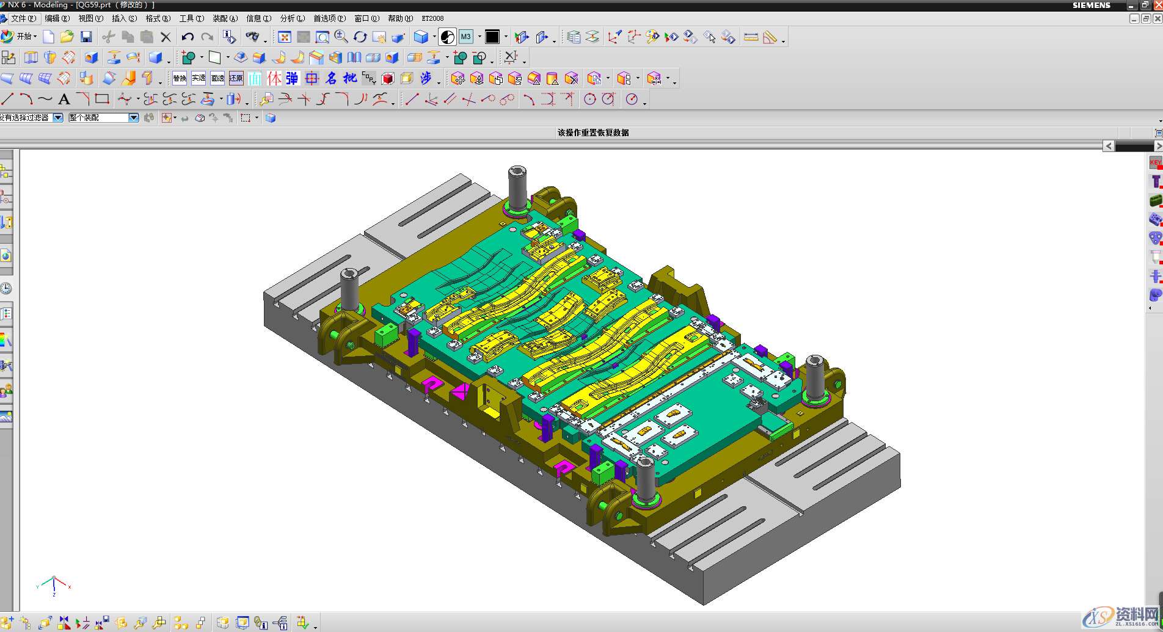Click the Rotate view icon
The height and width of the screenshot is (632, 1163).
(360, 37)
